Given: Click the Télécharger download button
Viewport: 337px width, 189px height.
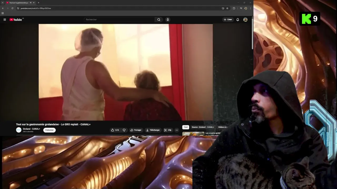Looking at the screenshot, I should coord(153,130).
